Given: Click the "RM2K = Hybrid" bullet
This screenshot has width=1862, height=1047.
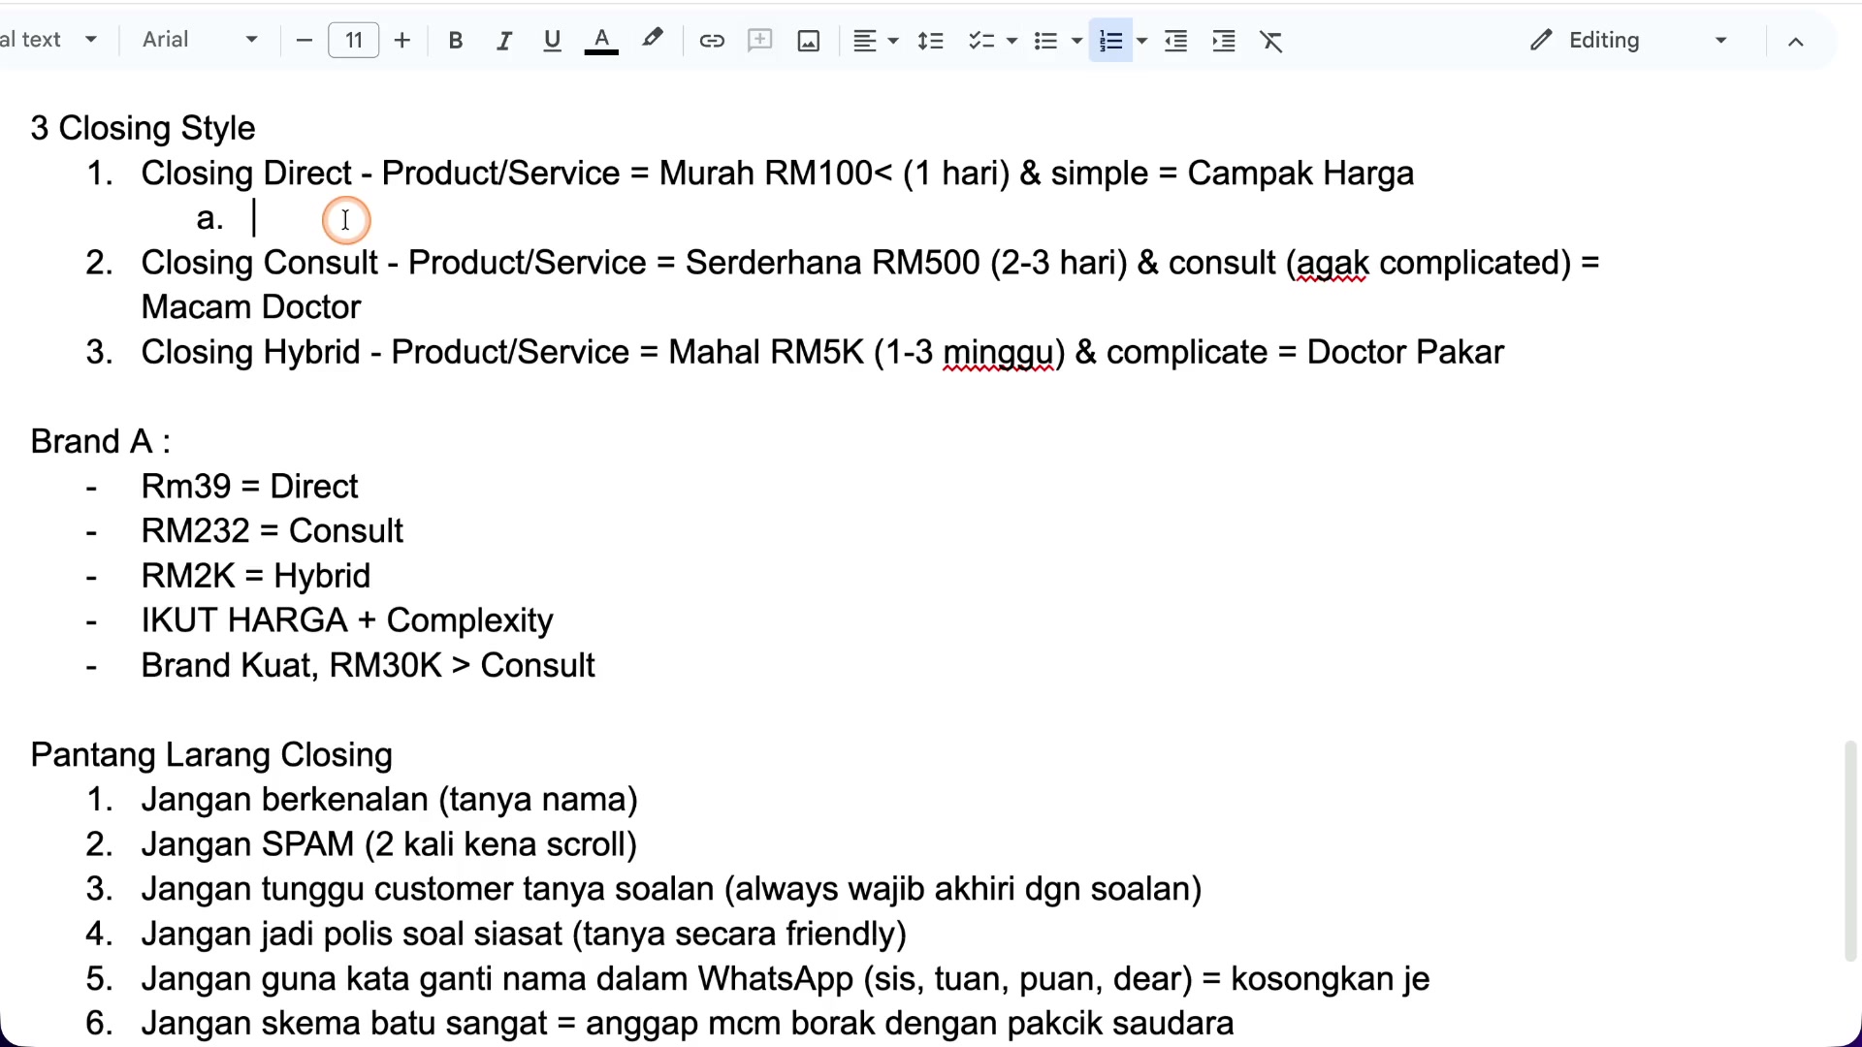Looking at the screenshot, I should click(x=256, y=576).
